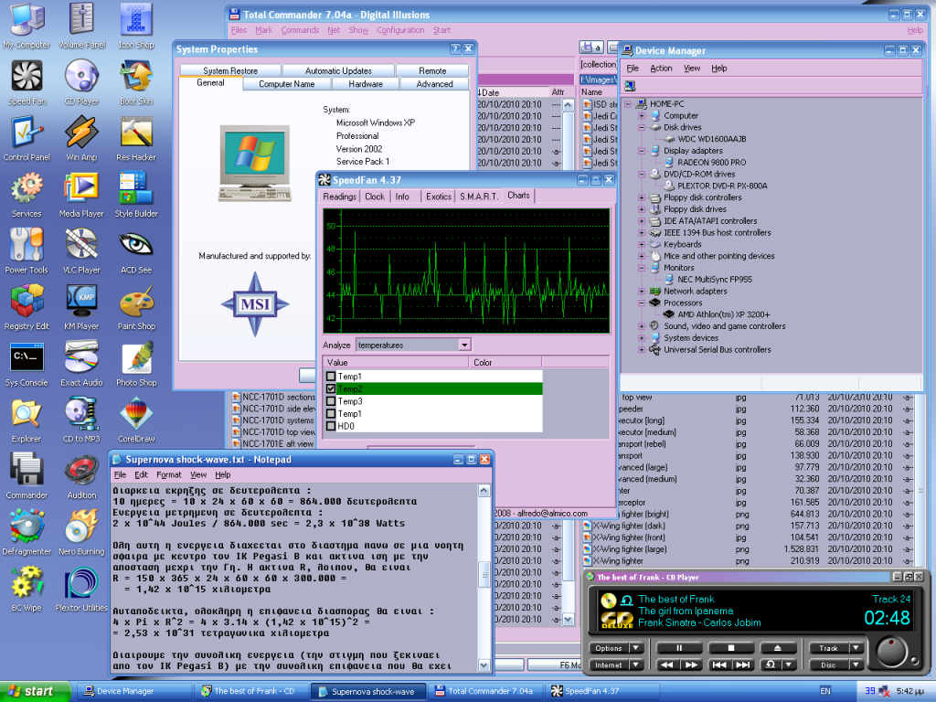Image resolution: width=936 pixels, height=702 pixels.
Task: Open the Services desktop icon
Action: (x=27, y=195)
